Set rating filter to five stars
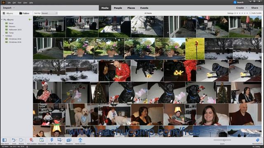 (247, 13)
